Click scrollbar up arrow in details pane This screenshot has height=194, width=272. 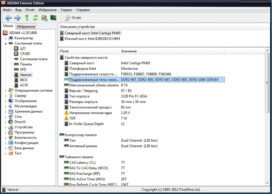click(x=267, y=50)
